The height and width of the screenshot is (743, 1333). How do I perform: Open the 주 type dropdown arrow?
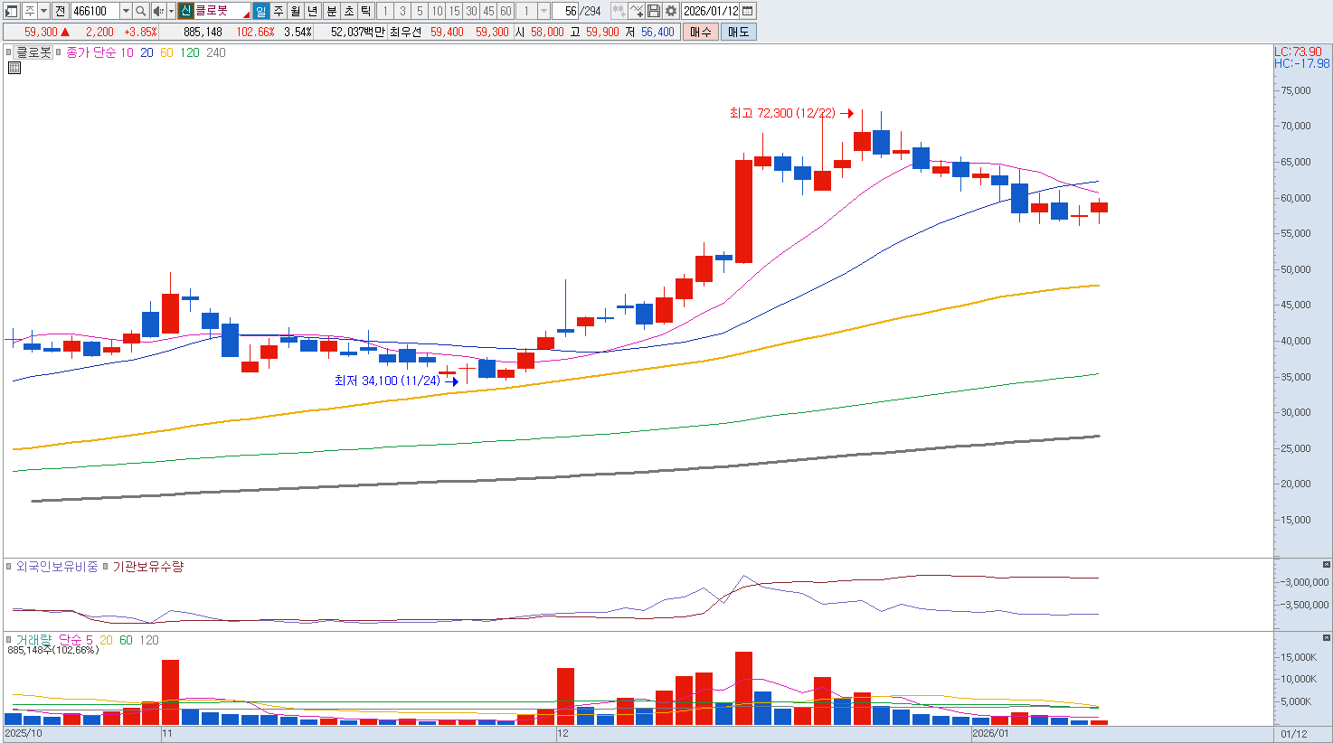(x=43, y=11)
